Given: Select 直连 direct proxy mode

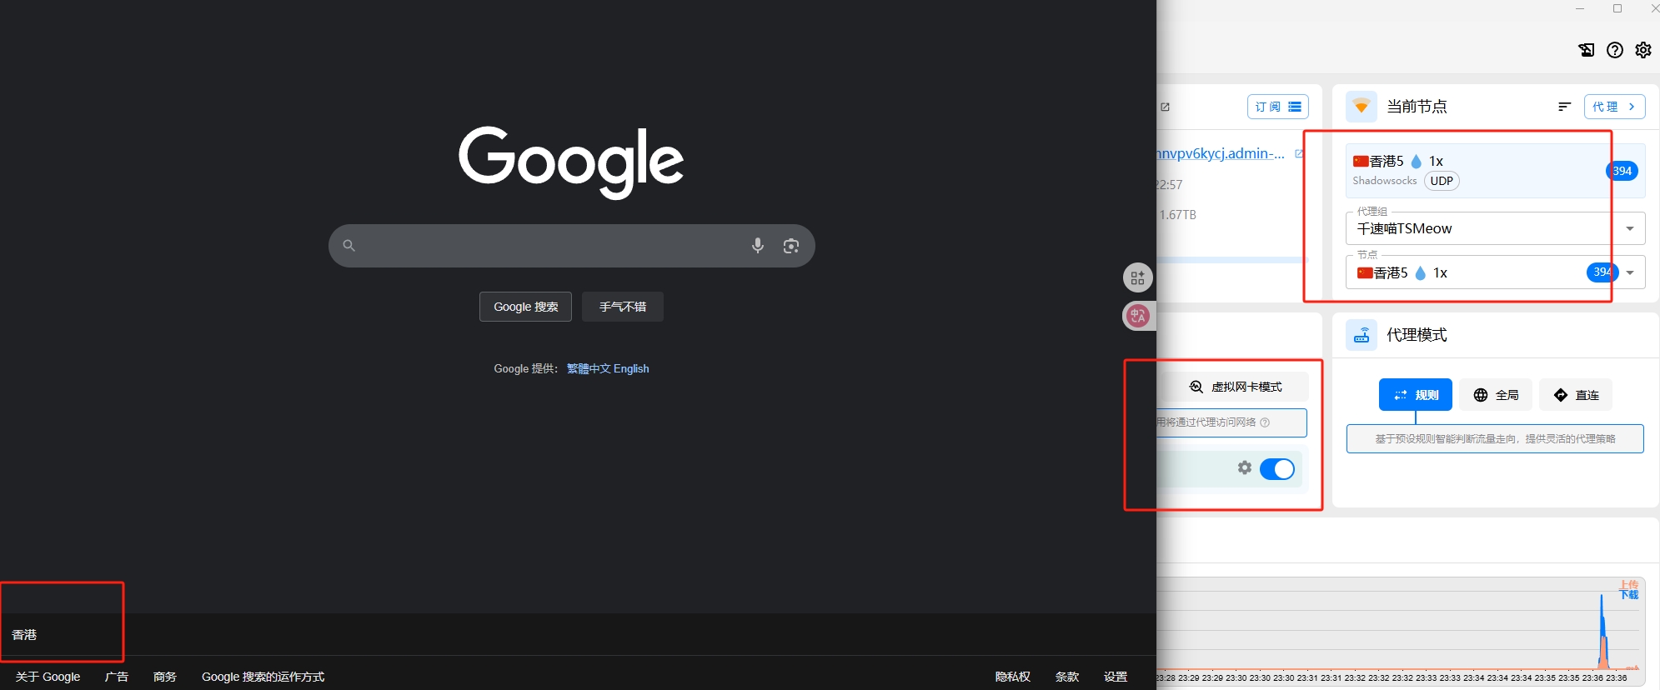Looking at the screenshot, I should (x=1576, y=395).
